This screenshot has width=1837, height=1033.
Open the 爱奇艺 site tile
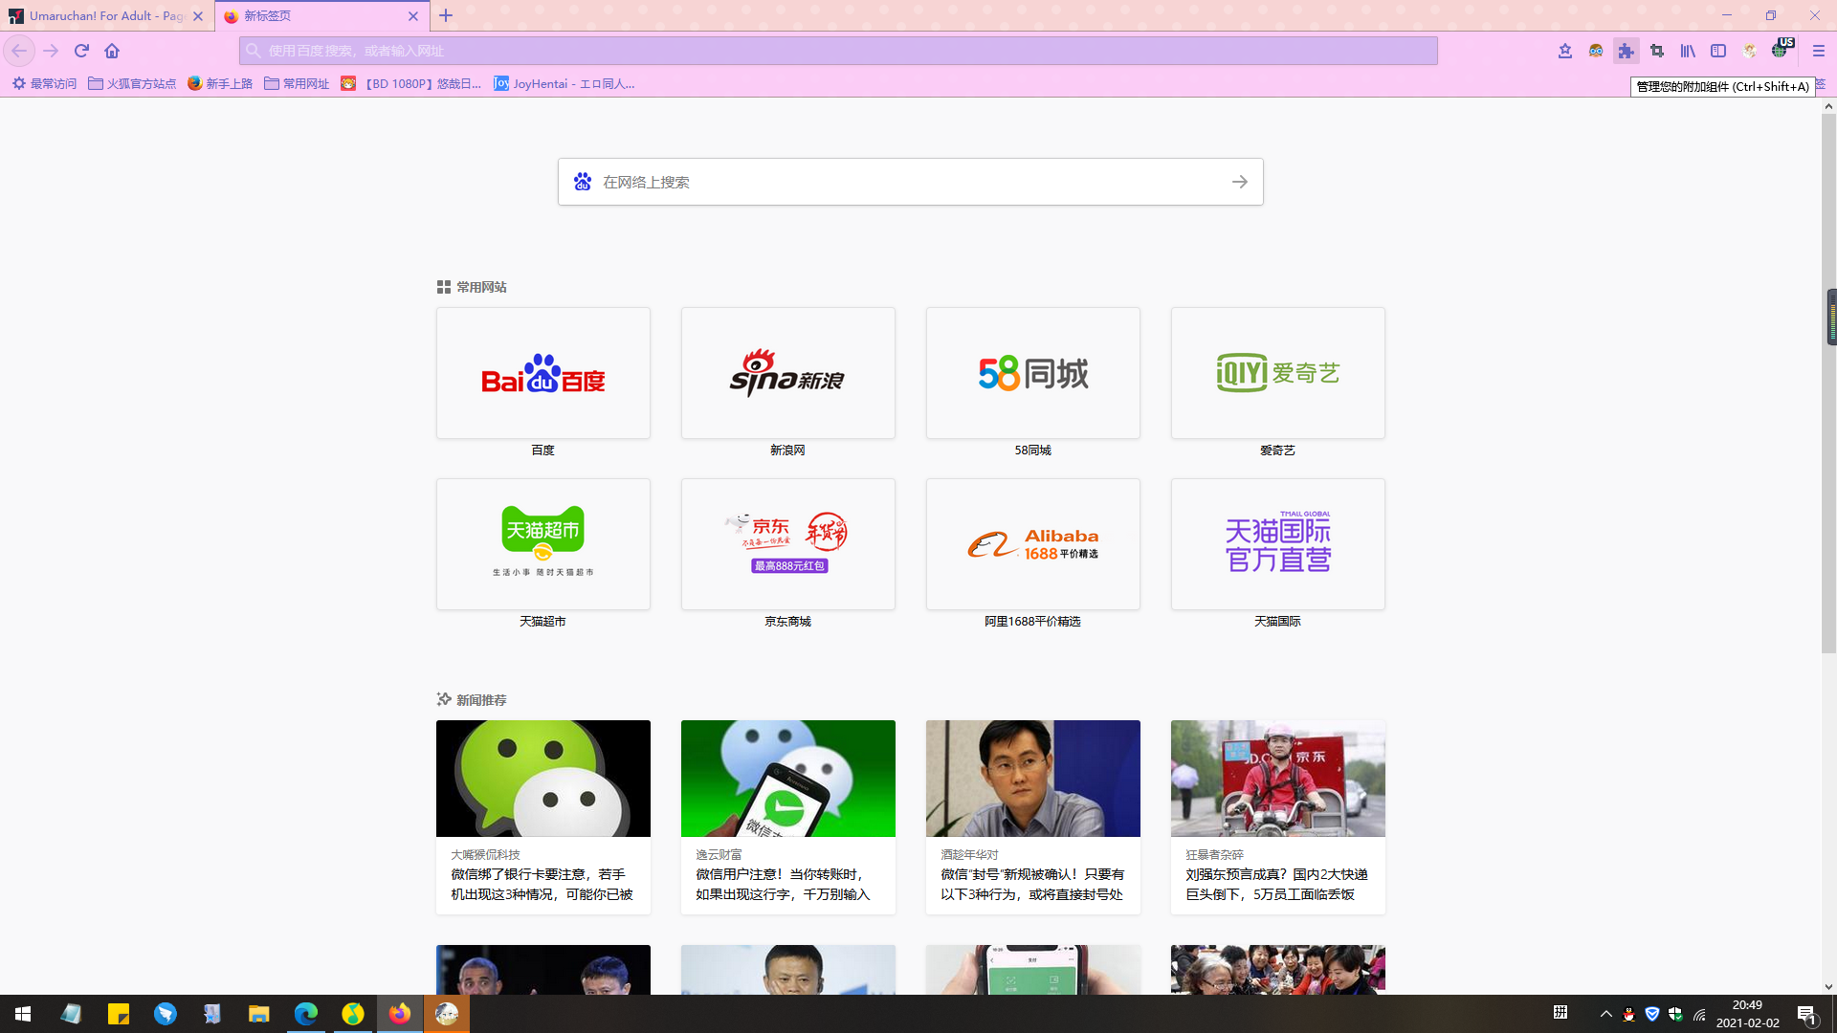1278,373
